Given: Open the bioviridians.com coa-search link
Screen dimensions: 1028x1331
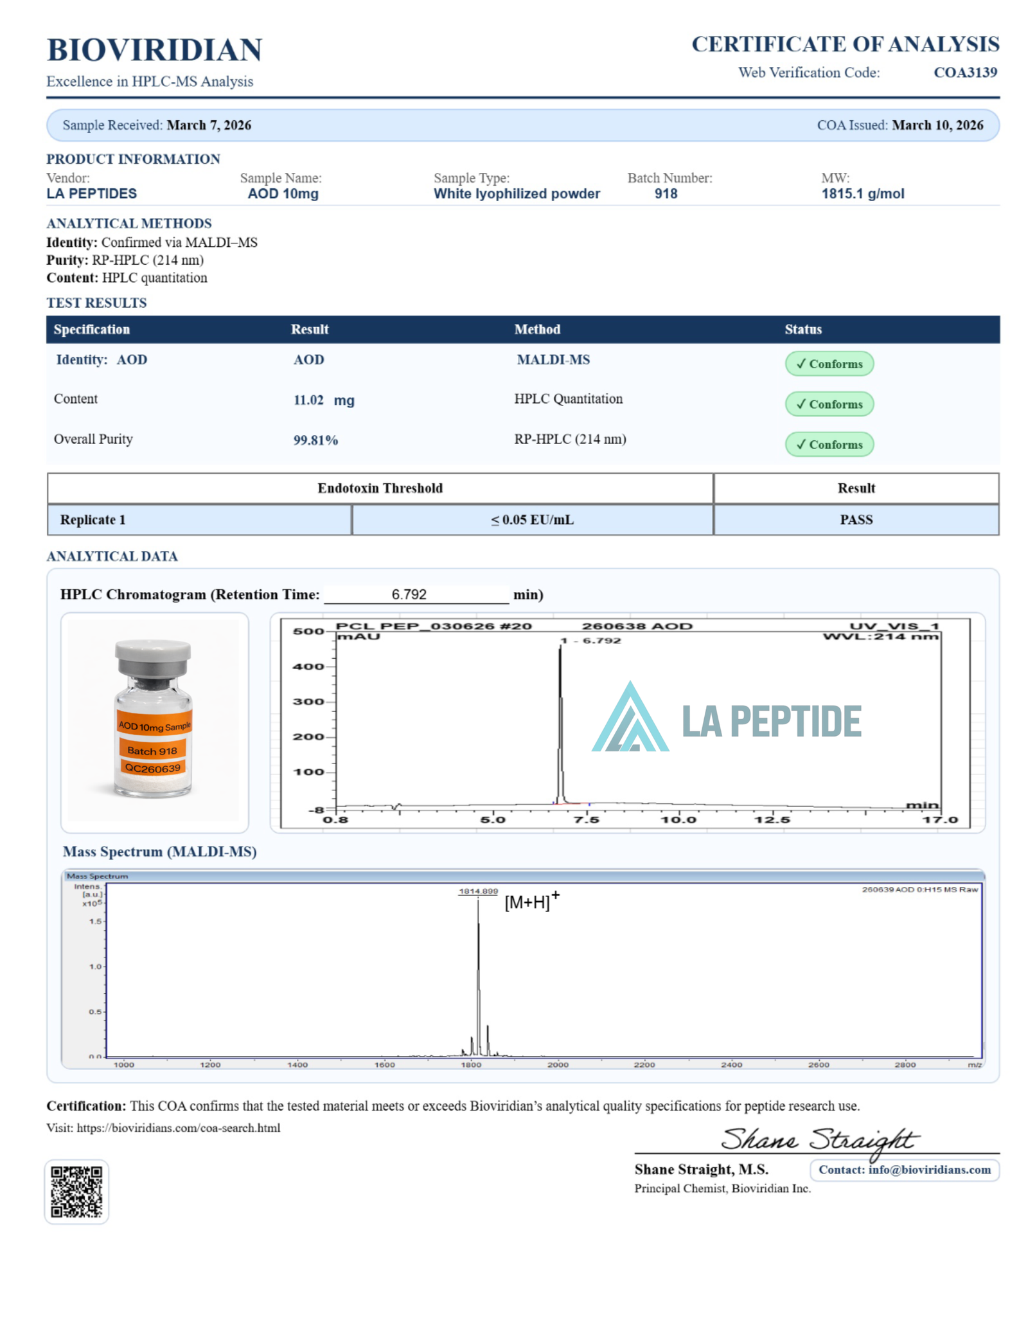Looking at the screenshot, I should pyautogui.click(x=179, y=1128).
